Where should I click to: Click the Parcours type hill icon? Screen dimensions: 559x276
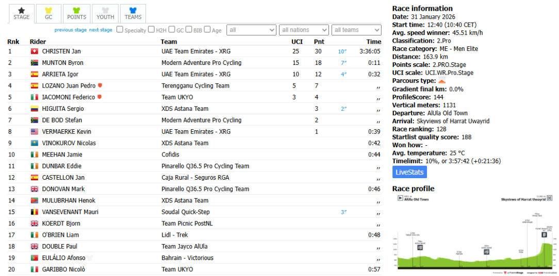click(442, 81)
